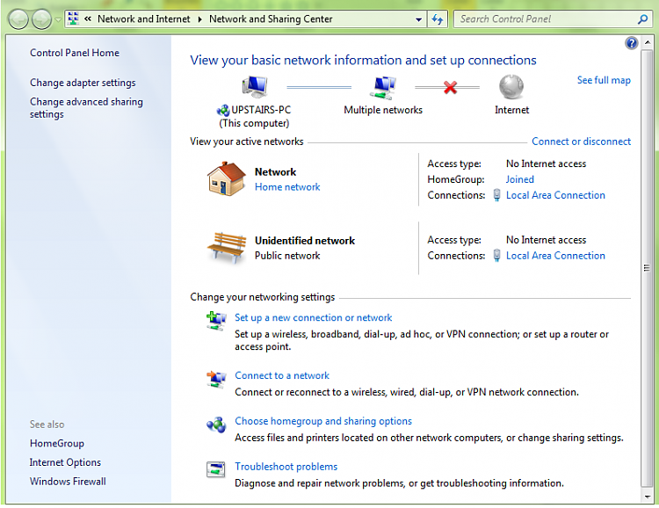Click the Joined HomeGroup link
659x508 pixels.
519,179
